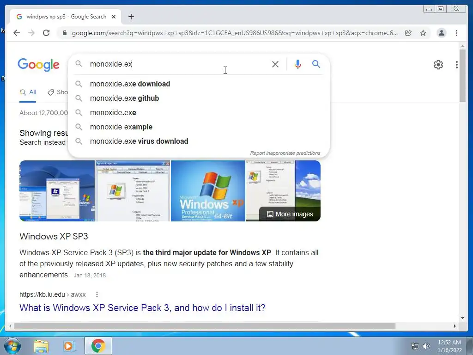Screen dimensions: 473x355
Task: Click the 'Jan 18, 2018' date text
Action: 90,275
